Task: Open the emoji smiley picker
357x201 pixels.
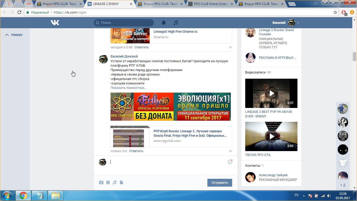Action: coord(230,162)
